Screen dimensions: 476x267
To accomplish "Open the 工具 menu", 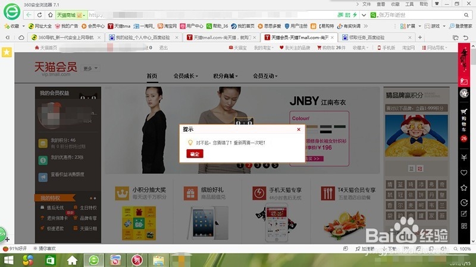I will [409, 4].
